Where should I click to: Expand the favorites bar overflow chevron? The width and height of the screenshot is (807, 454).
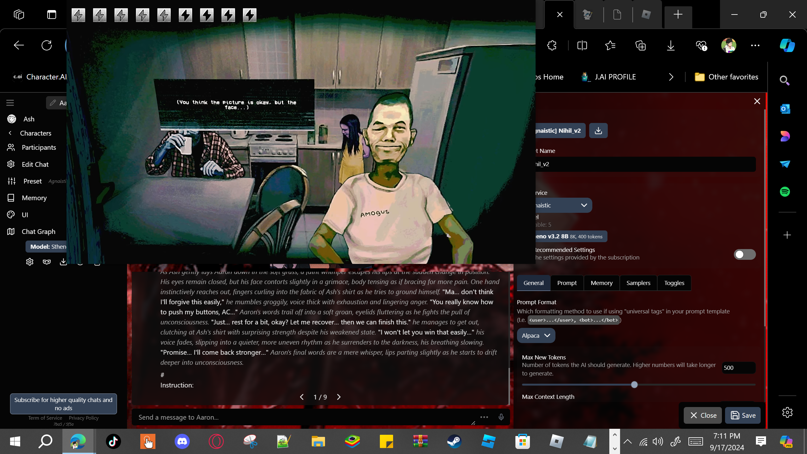[671, 77]
